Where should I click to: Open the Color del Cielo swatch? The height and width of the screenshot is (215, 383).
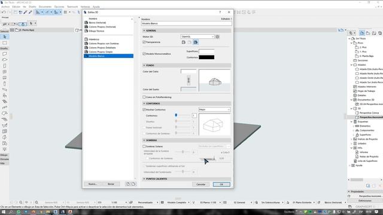coord(189,72)
